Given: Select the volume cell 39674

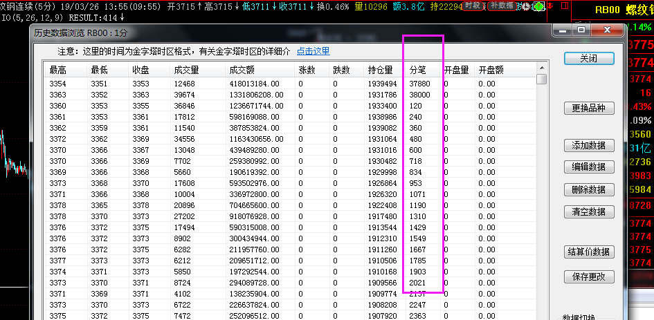Looking at the screenshot, I should [184, 95].
